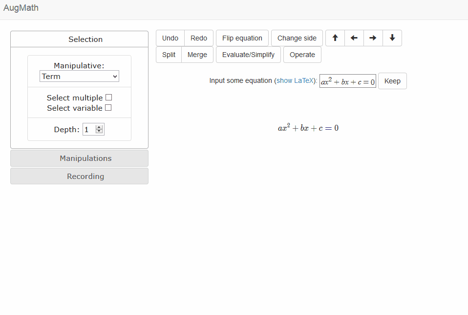This screenshot has width=468, height=315.
Task: Click the AugMath title
Action: 21,8
